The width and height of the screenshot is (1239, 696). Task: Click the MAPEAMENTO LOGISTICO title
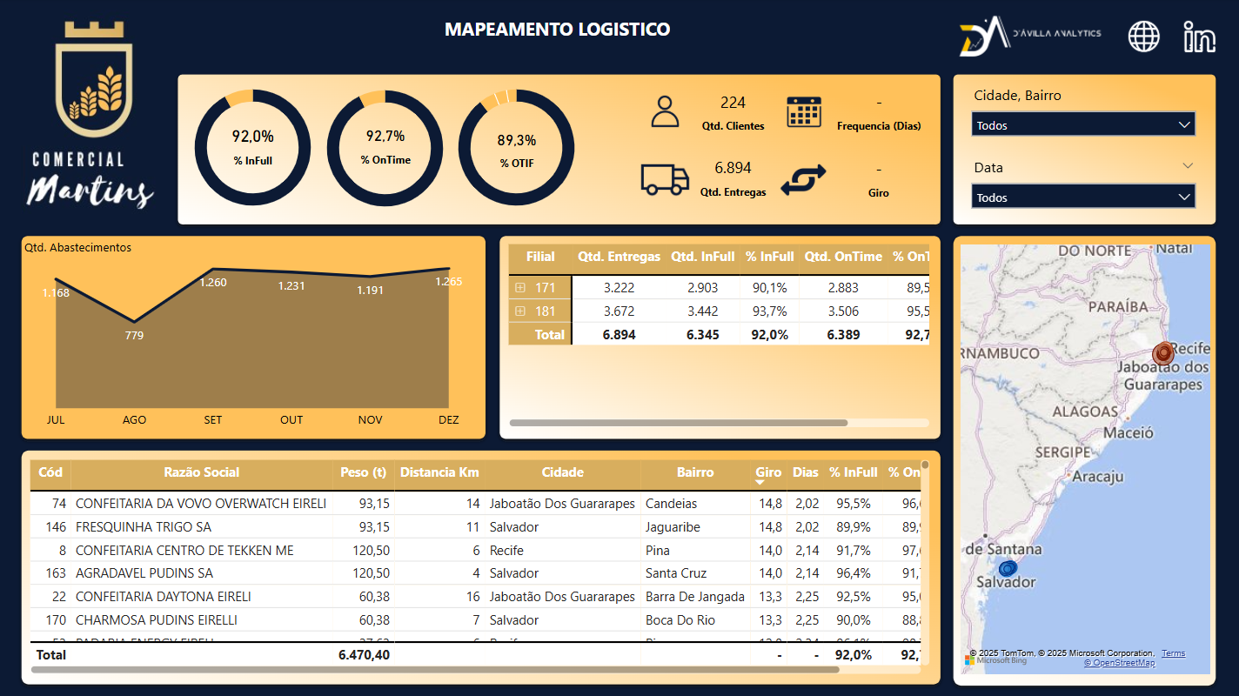pyautogui.click(x=558, y=30)
